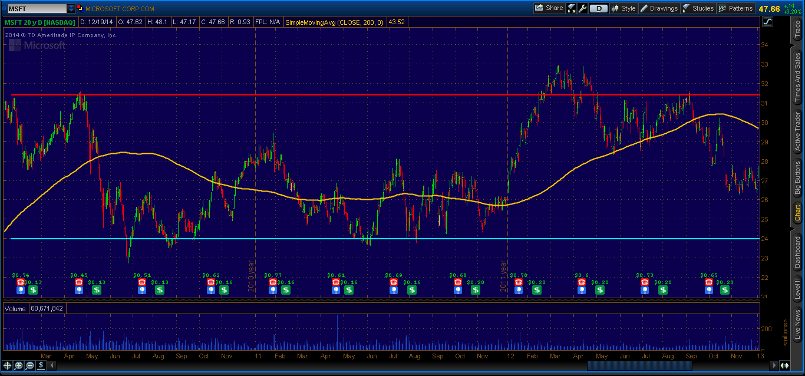Click the horizontal scrollbar thumb

(x=639, y=365)
